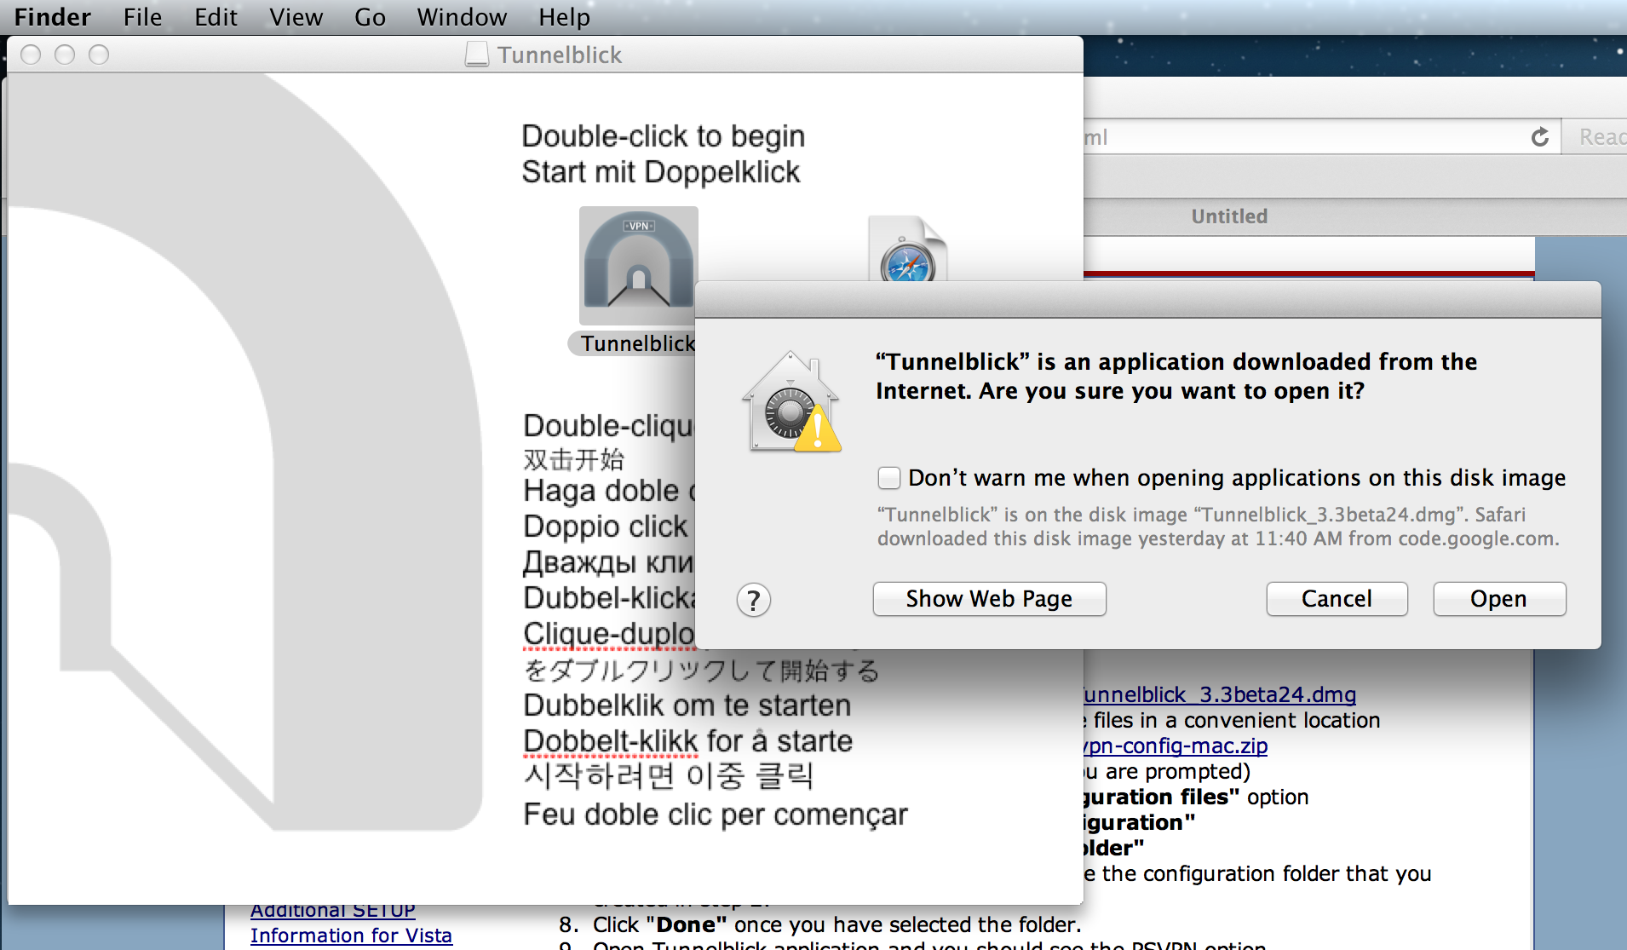Screen dimensions: 1627x950
Task: Click the Safari document icon in disk image
Action: click(906, 251)
